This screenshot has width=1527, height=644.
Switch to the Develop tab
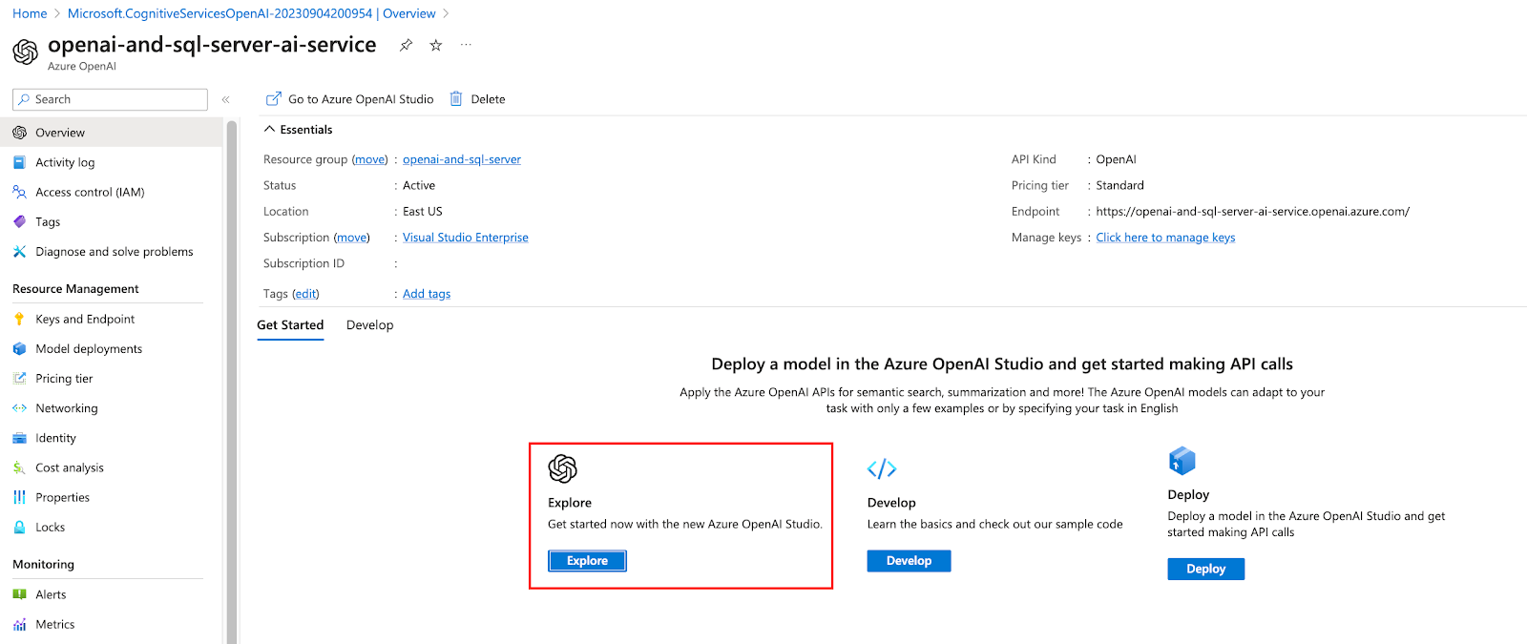point(369,325)
